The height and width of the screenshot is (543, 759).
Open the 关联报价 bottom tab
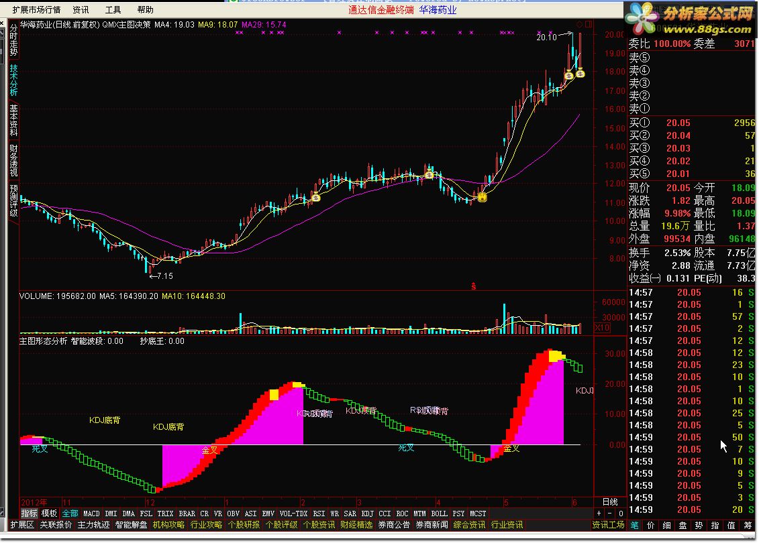(x=56, y=525)
